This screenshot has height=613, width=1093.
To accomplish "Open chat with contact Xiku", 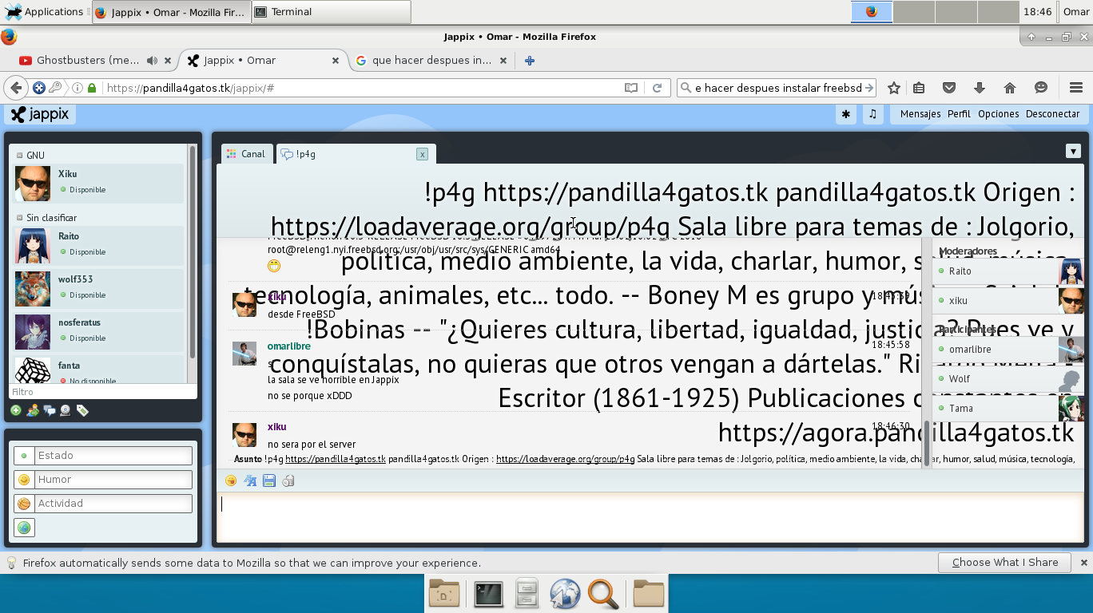I will (x=98, y=184).
